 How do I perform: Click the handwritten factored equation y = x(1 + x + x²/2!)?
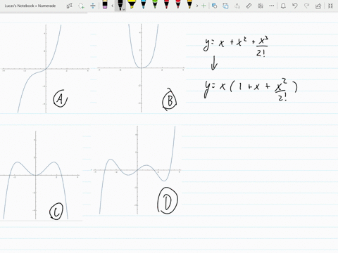pyautogui.click(x=251, y=89)
